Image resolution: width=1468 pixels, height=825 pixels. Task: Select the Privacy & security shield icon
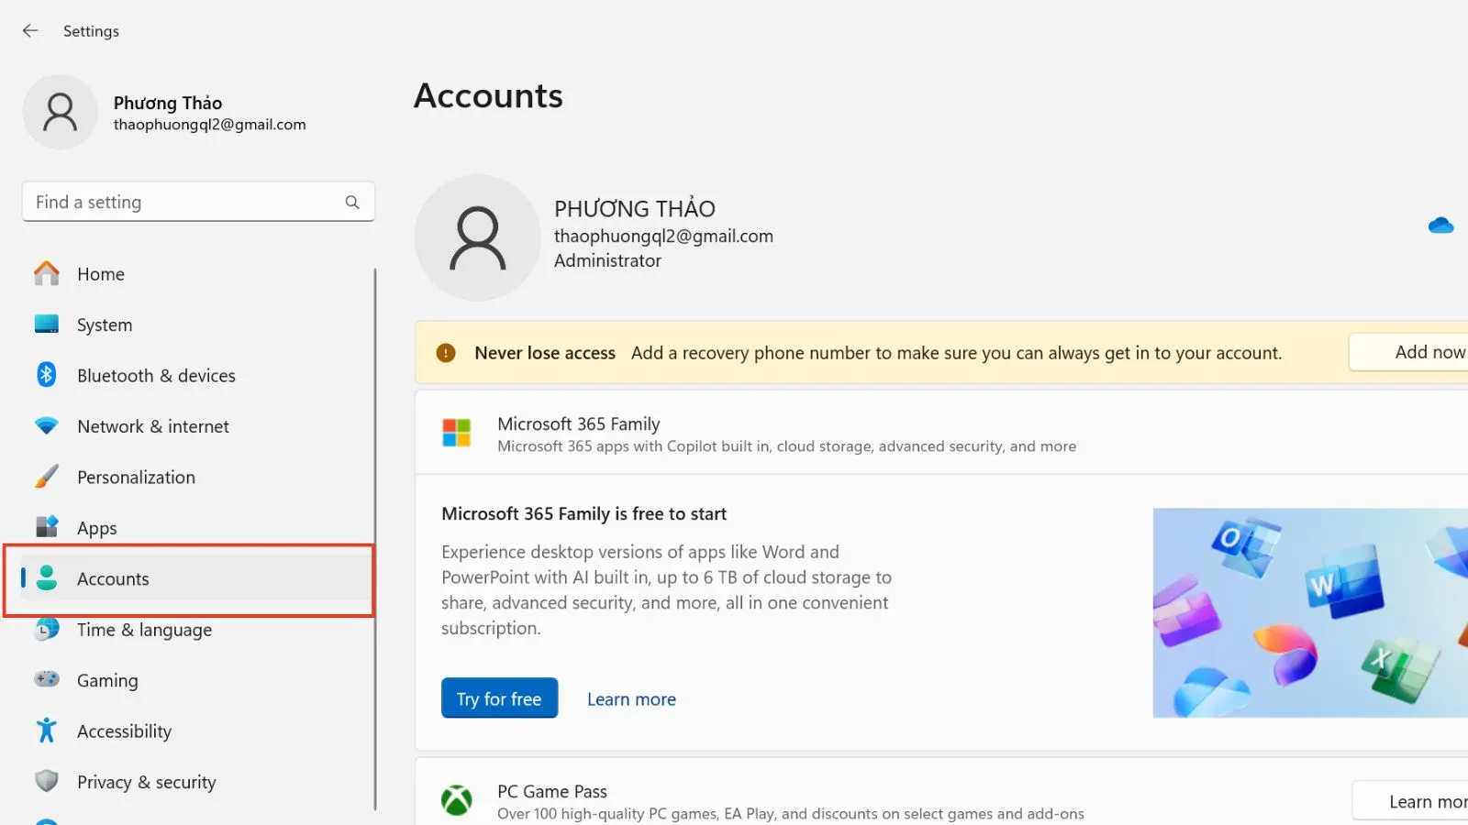click(x=46, y=782)
